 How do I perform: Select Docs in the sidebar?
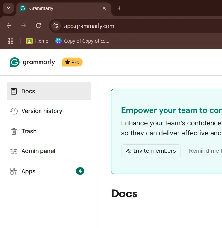49,91
